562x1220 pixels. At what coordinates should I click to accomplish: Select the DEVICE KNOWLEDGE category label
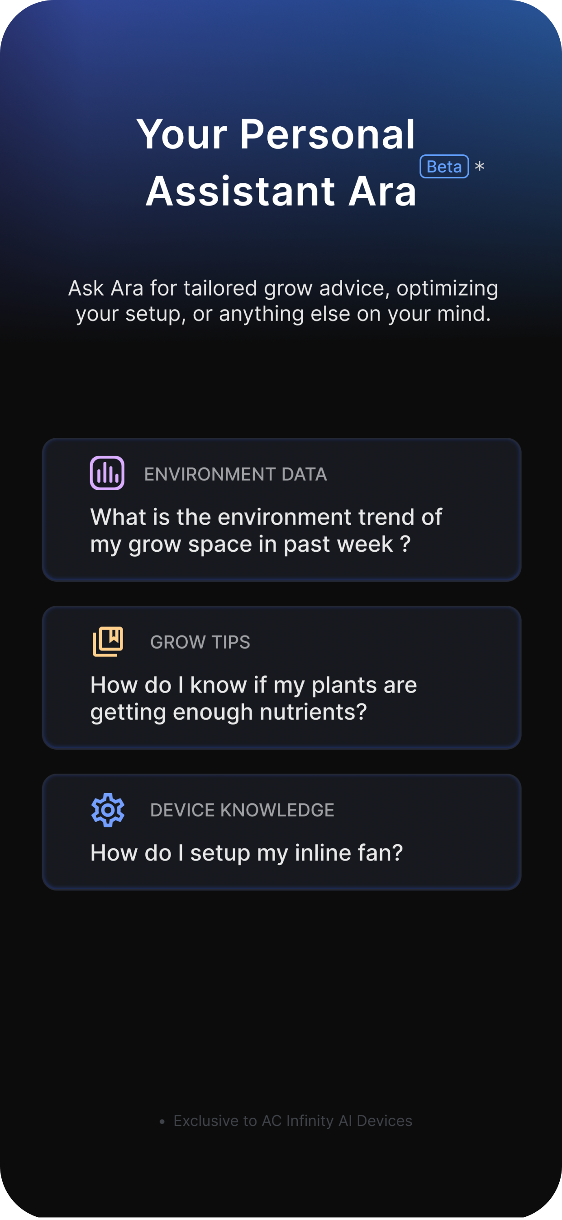(242, 810)
